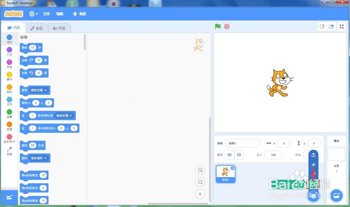Select the 舞台 stage backdrop thumbnail
The width and height of the screenshot is (350, 207).
tap(336, 154)
